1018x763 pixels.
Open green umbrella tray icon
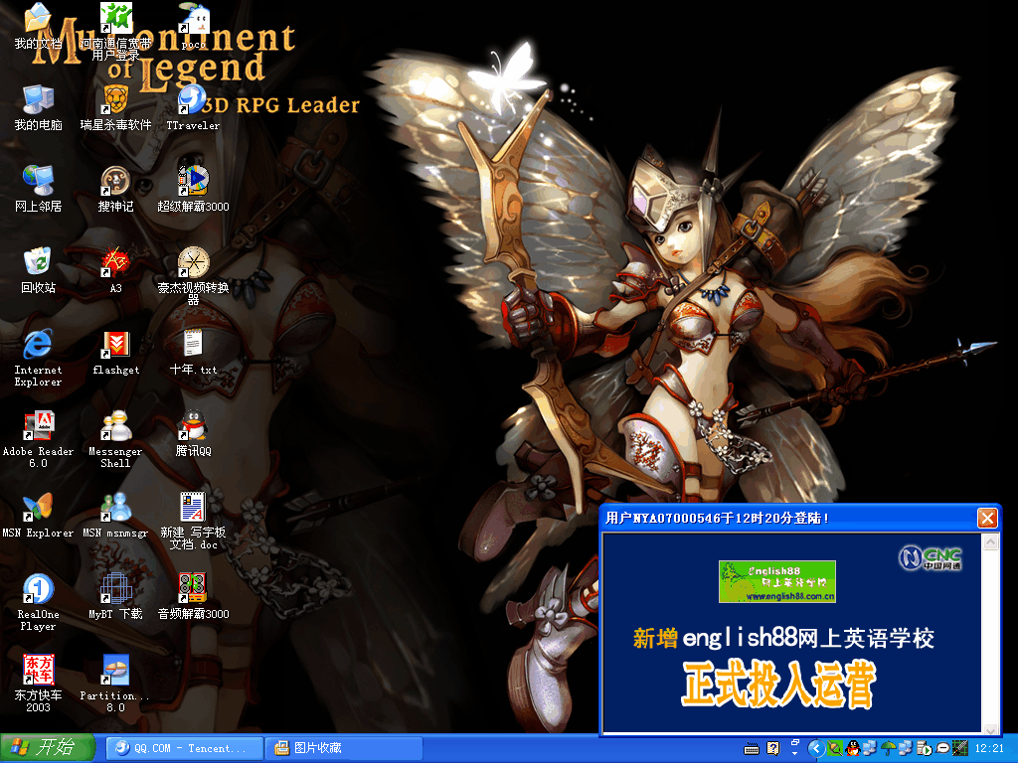[888, 748]
